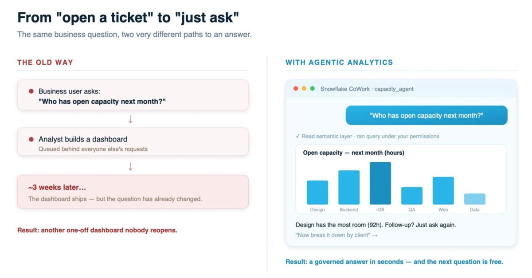Select the light blue Data bar
The image size is (532, 278).
pyautogui.click(x=475, y=199)
